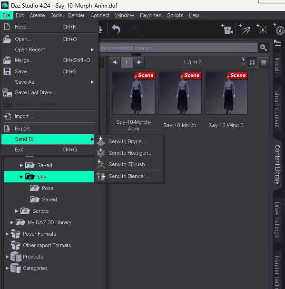
Task: Collapse the Say folder arrow
Action: tap(21, 177)
